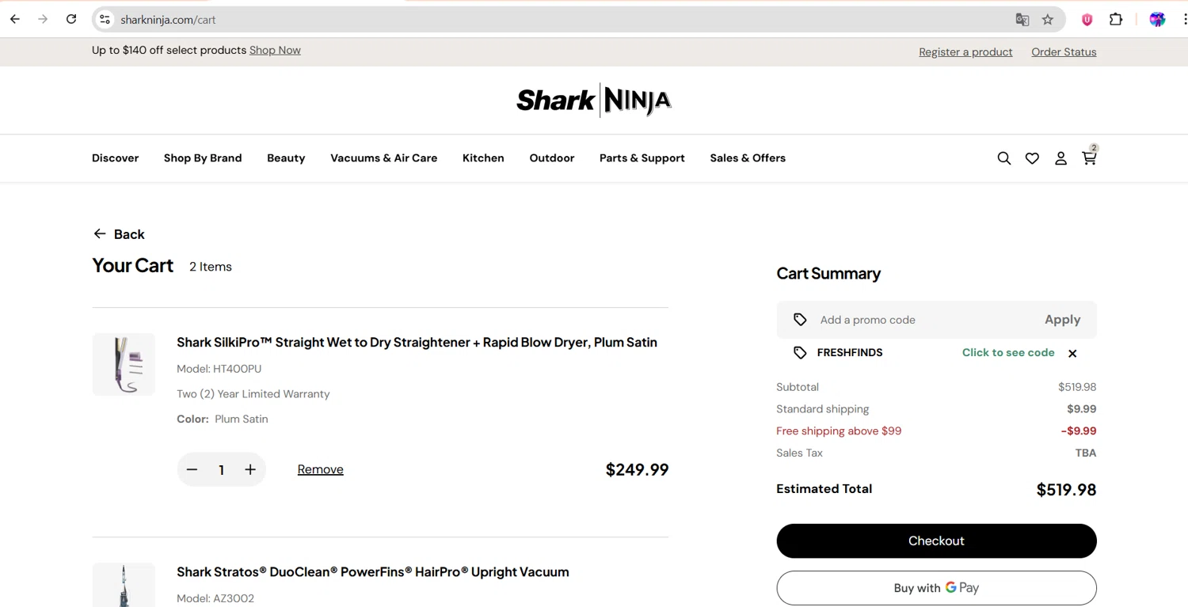The width and height of the screenshot is (1188, 607).
Task: Expand the Parts & Support menu
Action: [x=642, y=158]
